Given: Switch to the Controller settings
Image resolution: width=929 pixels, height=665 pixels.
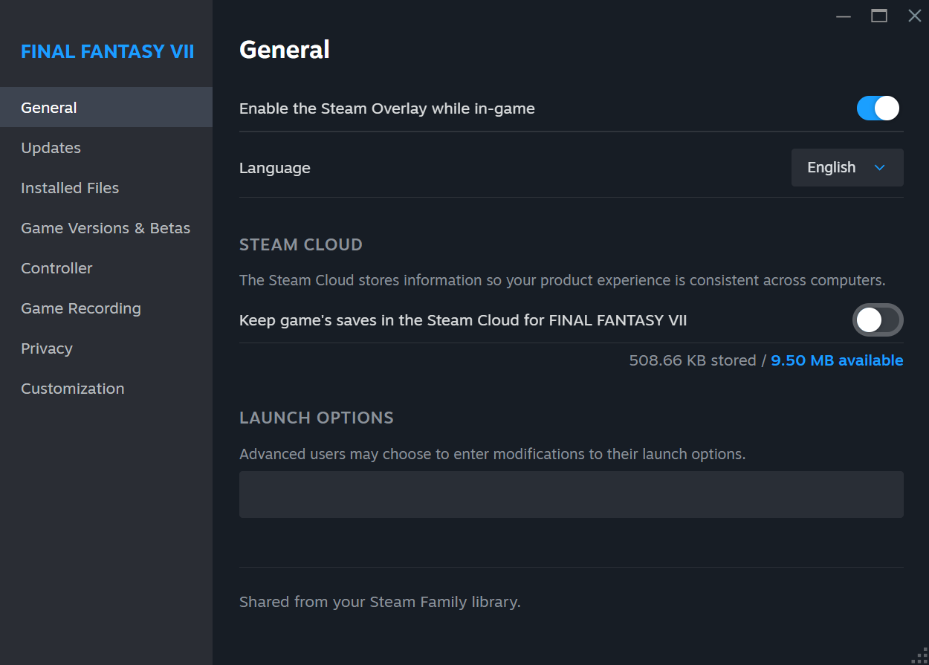Looking at the screenshot, I should click(x=106, y=268).
